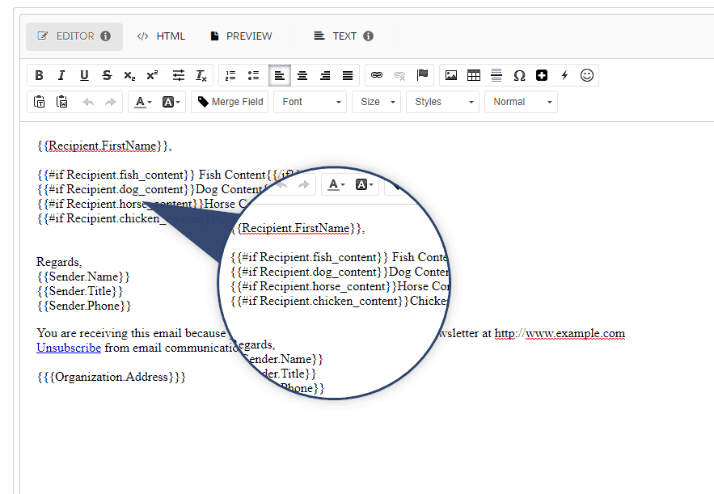Click the strikethrough icon
Image resolution: width=714 pixels, height=494 pixels.
(107, 75)
